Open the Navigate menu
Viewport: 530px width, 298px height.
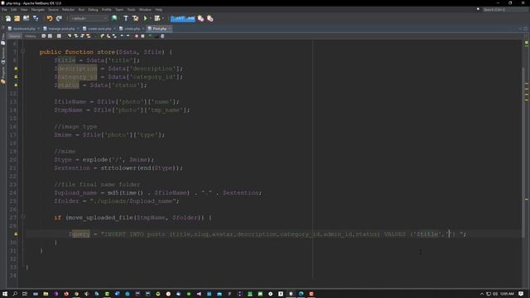click(38, 9)
